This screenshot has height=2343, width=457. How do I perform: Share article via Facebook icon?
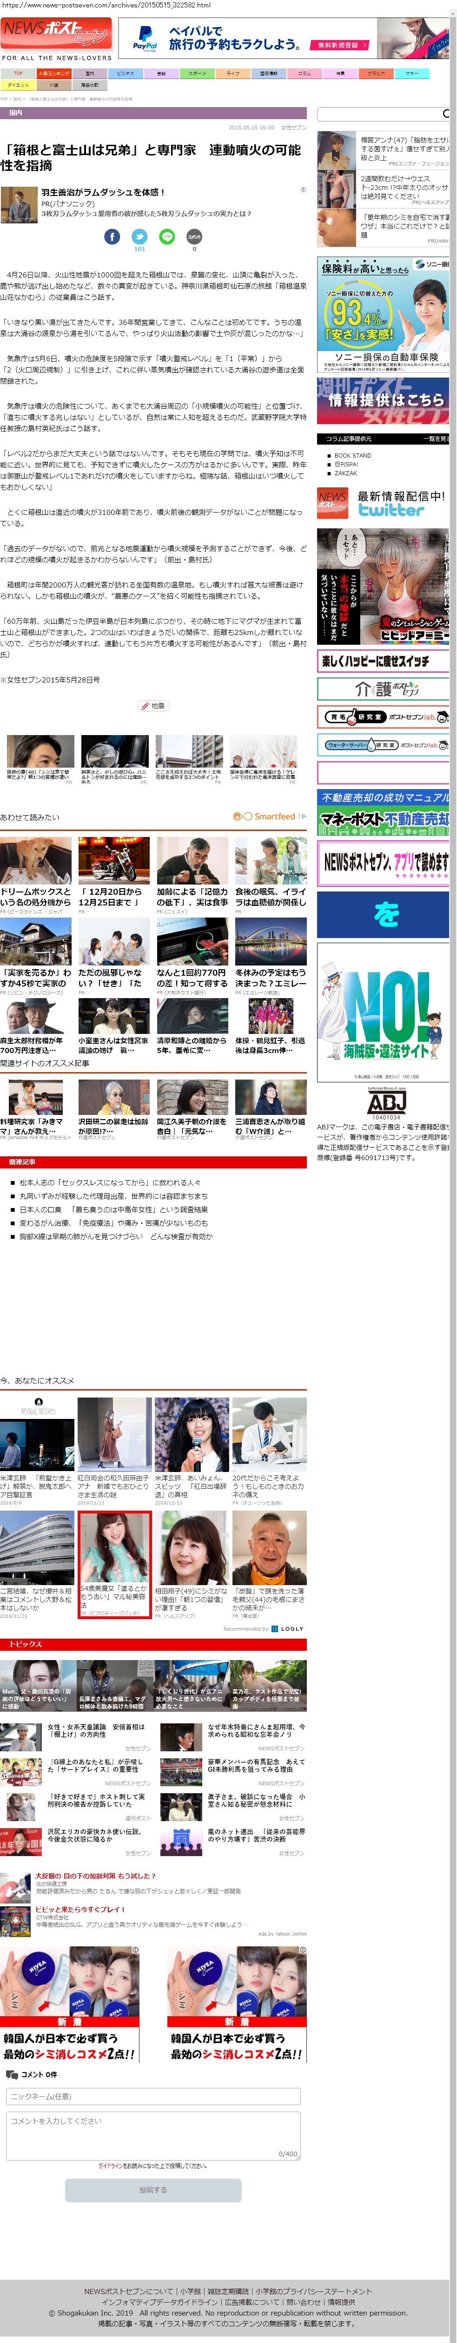[112, 236]
